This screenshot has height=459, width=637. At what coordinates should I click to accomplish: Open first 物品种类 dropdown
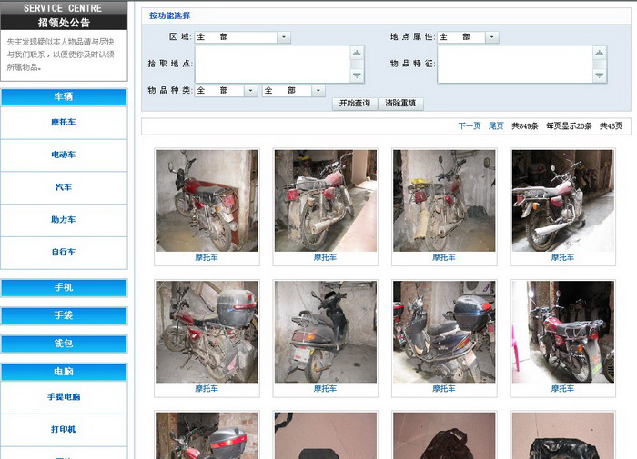[226, 91]
